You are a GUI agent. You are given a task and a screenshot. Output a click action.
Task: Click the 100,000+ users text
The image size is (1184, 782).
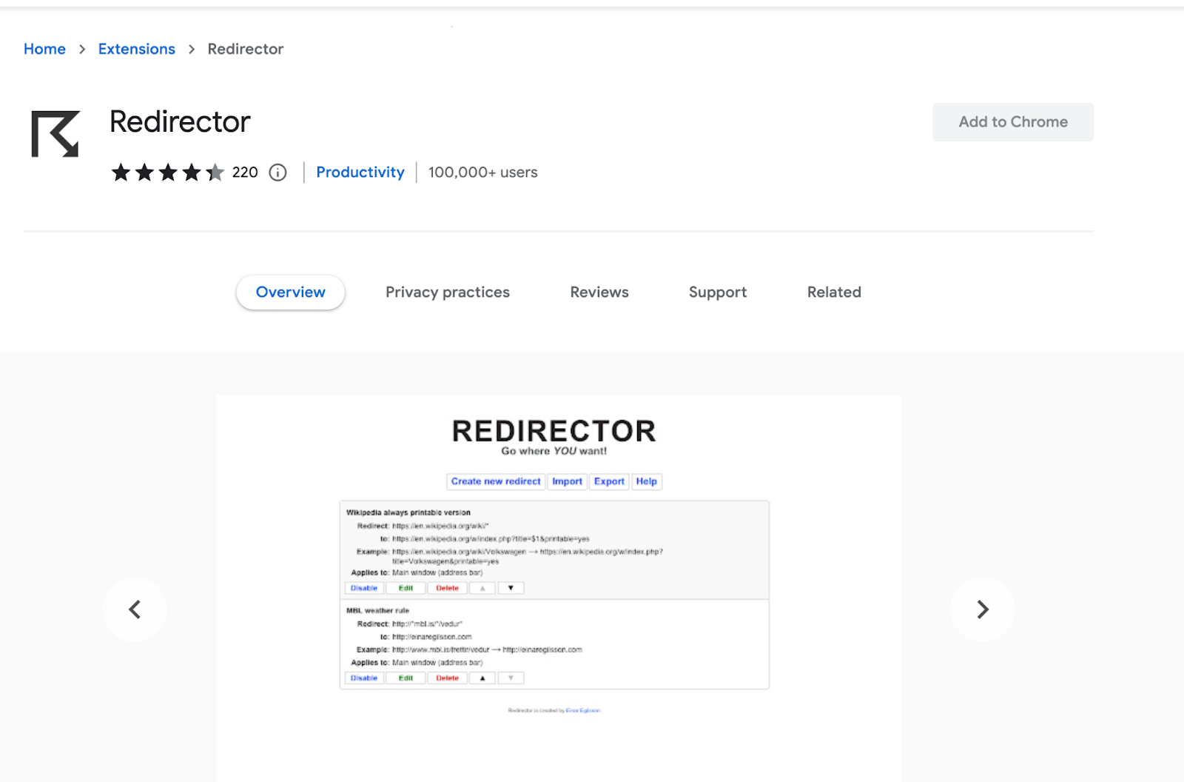pos(483,173)
